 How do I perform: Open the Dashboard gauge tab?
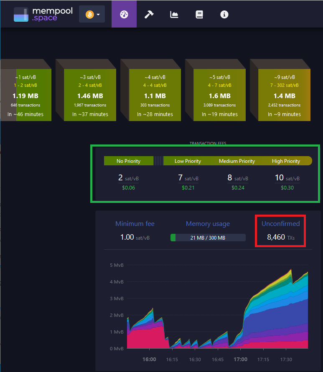point(124,14)
